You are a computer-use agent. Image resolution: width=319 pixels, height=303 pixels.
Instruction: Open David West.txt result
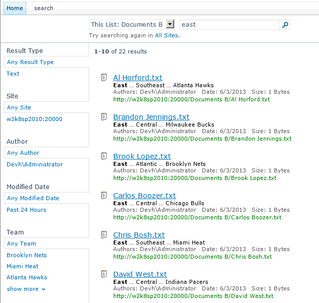click(140, 274)
